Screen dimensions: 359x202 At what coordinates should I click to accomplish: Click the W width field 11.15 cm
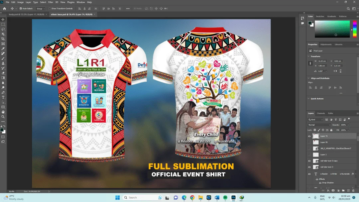pos(323,61)
